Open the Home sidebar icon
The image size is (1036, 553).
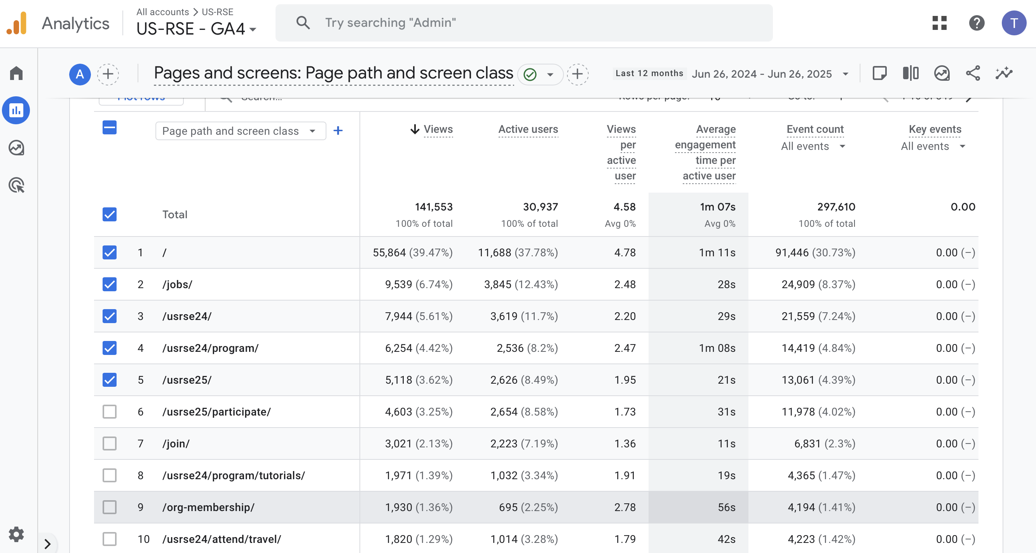(16, 73)
